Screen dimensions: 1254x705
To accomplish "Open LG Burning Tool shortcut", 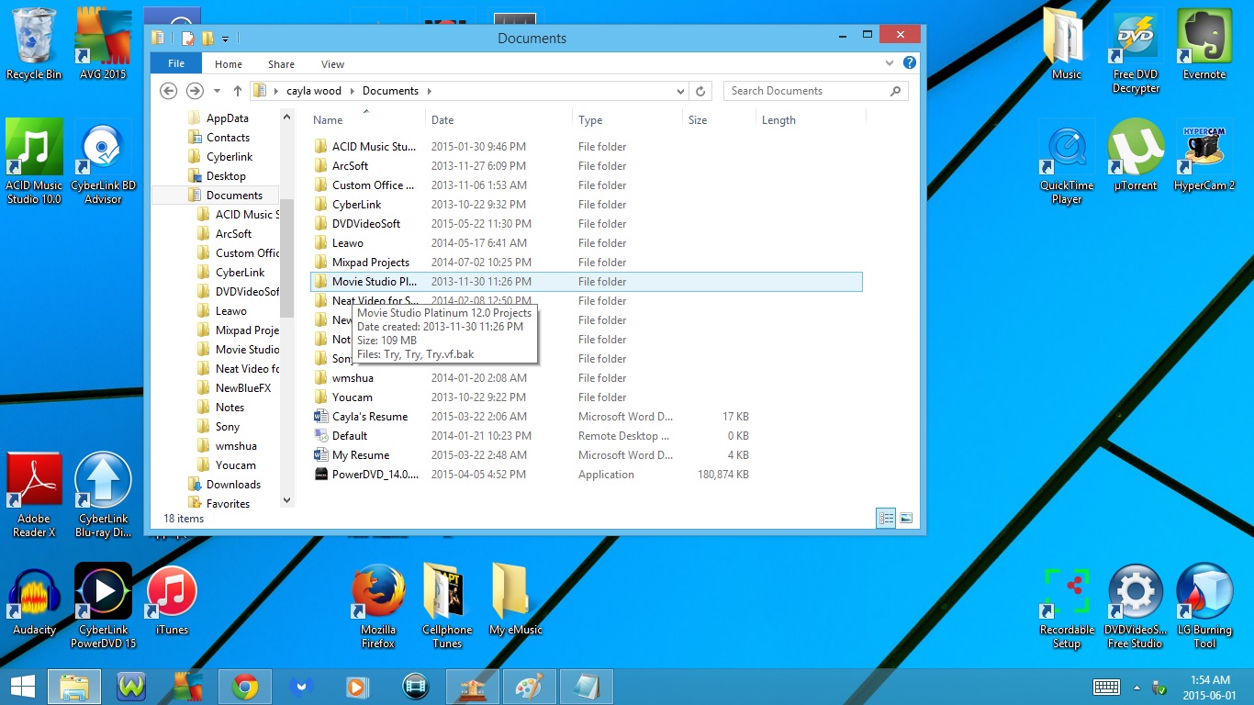I will [1204, 605].
